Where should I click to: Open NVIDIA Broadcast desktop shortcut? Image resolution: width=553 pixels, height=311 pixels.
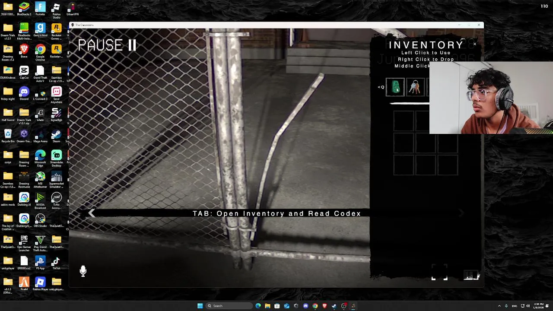[40, 201]
